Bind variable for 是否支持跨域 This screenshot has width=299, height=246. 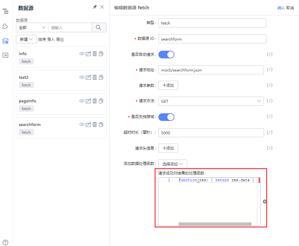269,116
